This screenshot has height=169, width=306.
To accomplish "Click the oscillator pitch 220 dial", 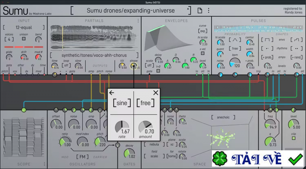I will 100,142.
